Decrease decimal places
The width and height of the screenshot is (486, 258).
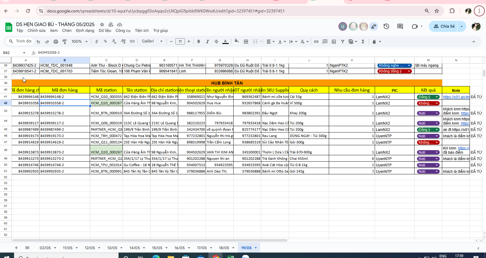point(114,42)
